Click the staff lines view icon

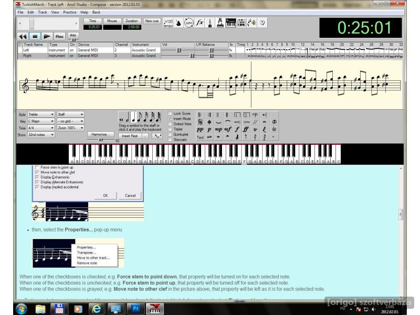[241, 23]
